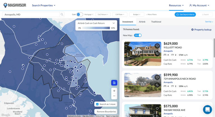Select the Traditional tab
Viewport: 215px width, 117px height.
pyautogui.click(x=156, y=22)
